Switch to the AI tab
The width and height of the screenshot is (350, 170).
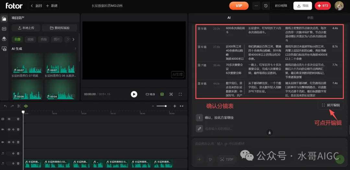tap(229, 18)
